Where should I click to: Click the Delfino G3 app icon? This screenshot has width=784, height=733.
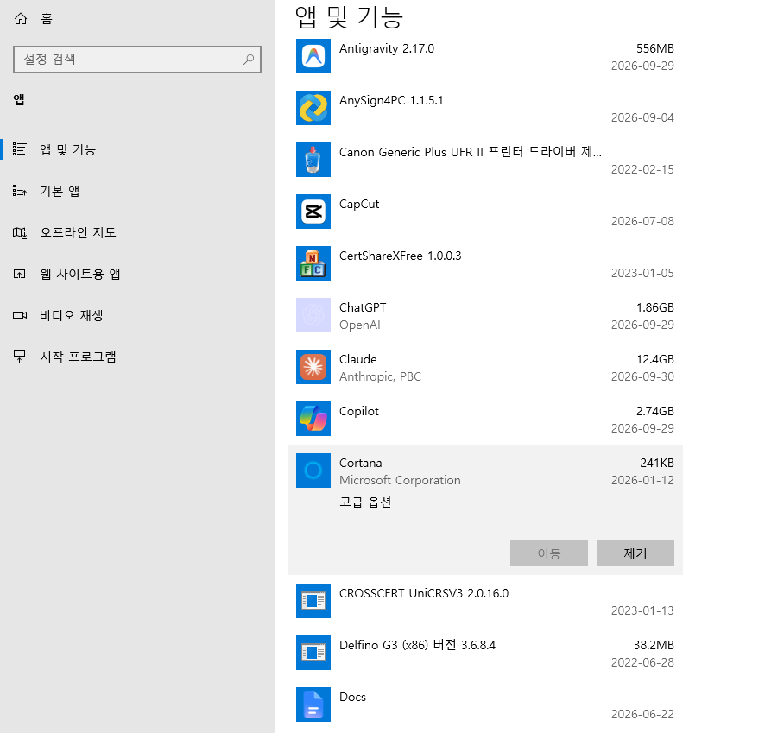(x=313, y=653)
